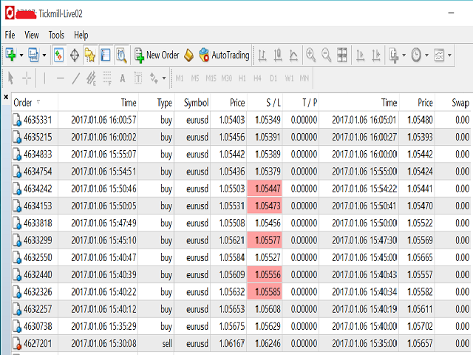Viewport: 473px width, 355px height.
Task: Click the Zoom Out magnifier
Action: [326, 55]
